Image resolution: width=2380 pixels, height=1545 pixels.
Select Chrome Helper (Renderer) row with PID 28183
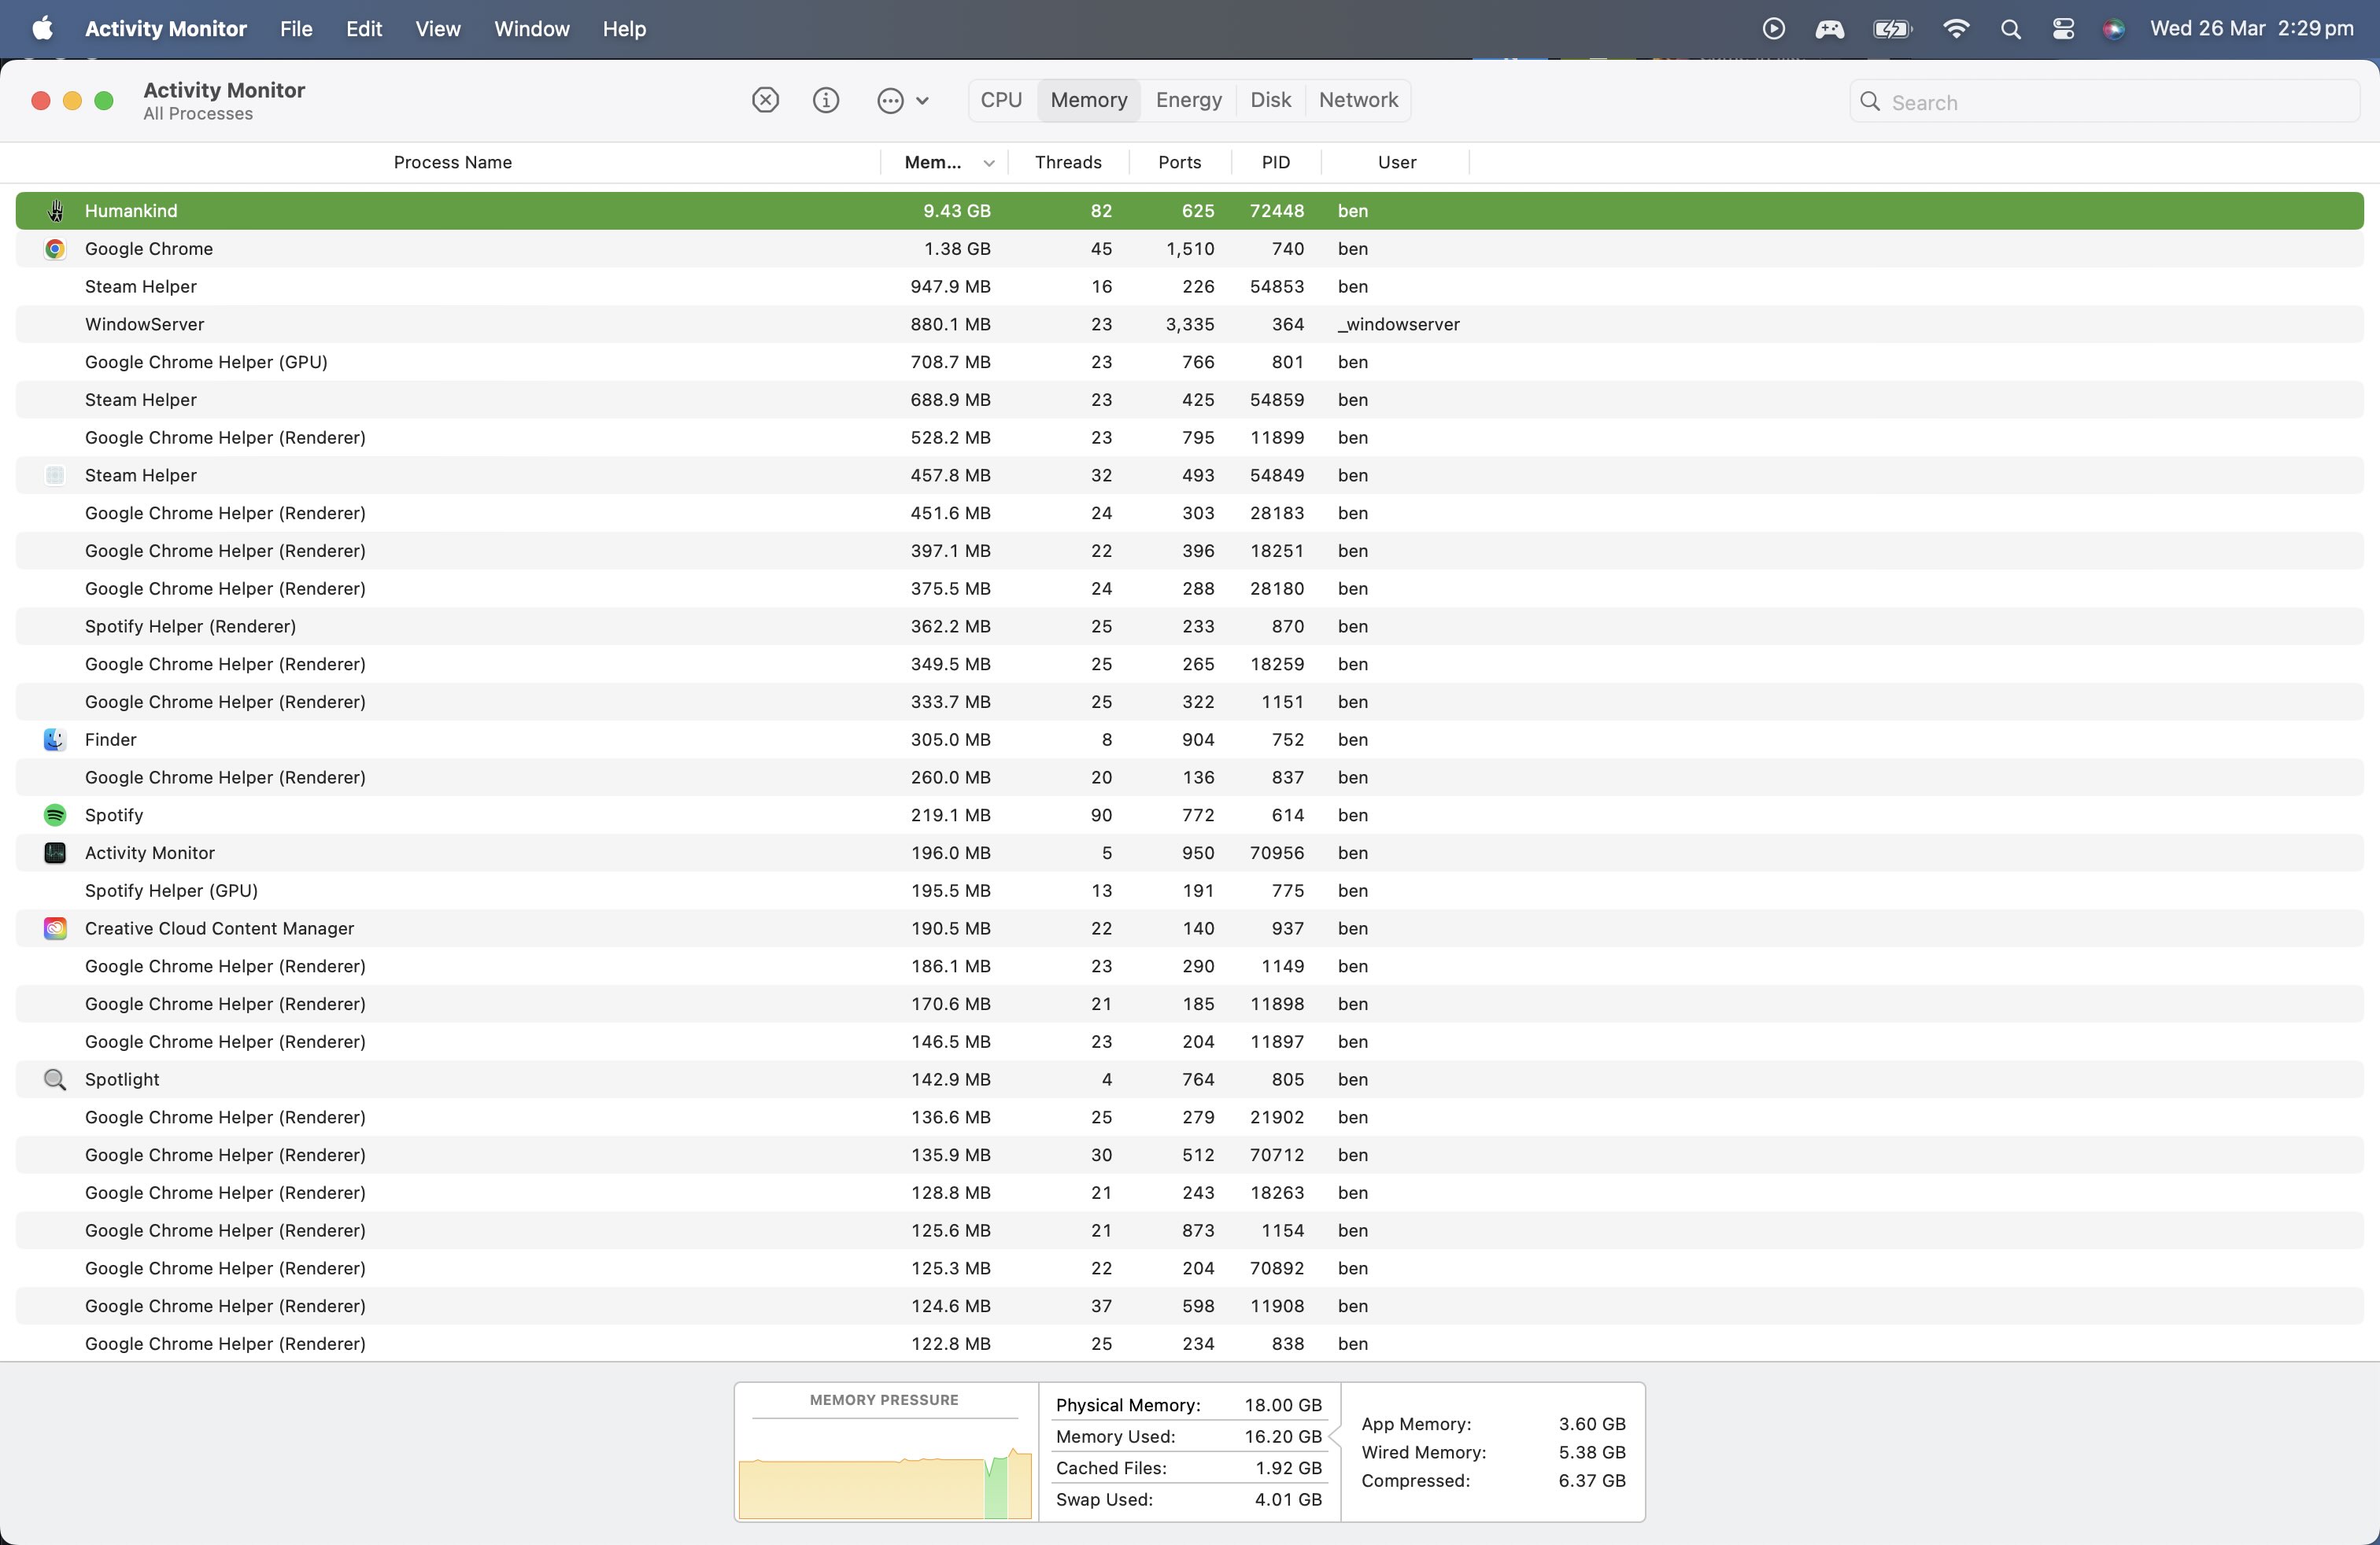1190,513
